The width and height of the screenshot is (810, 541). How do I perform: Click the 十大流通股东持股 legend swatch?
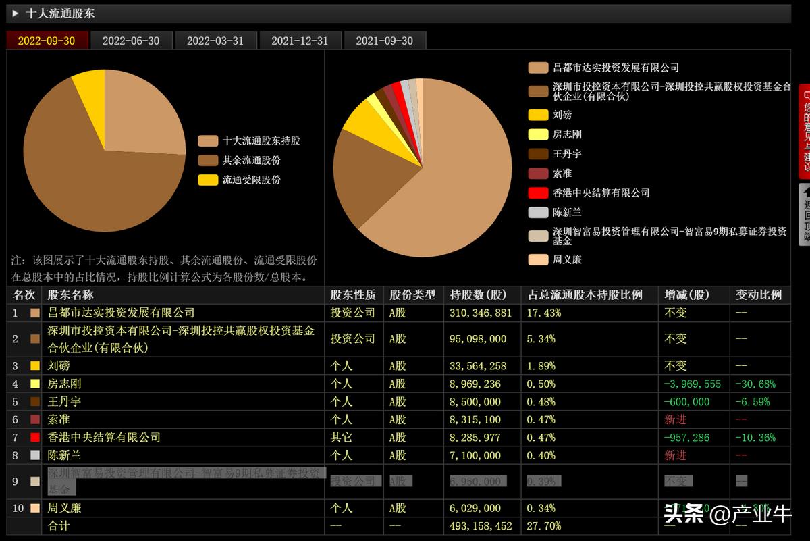click(x=208, y=141)
